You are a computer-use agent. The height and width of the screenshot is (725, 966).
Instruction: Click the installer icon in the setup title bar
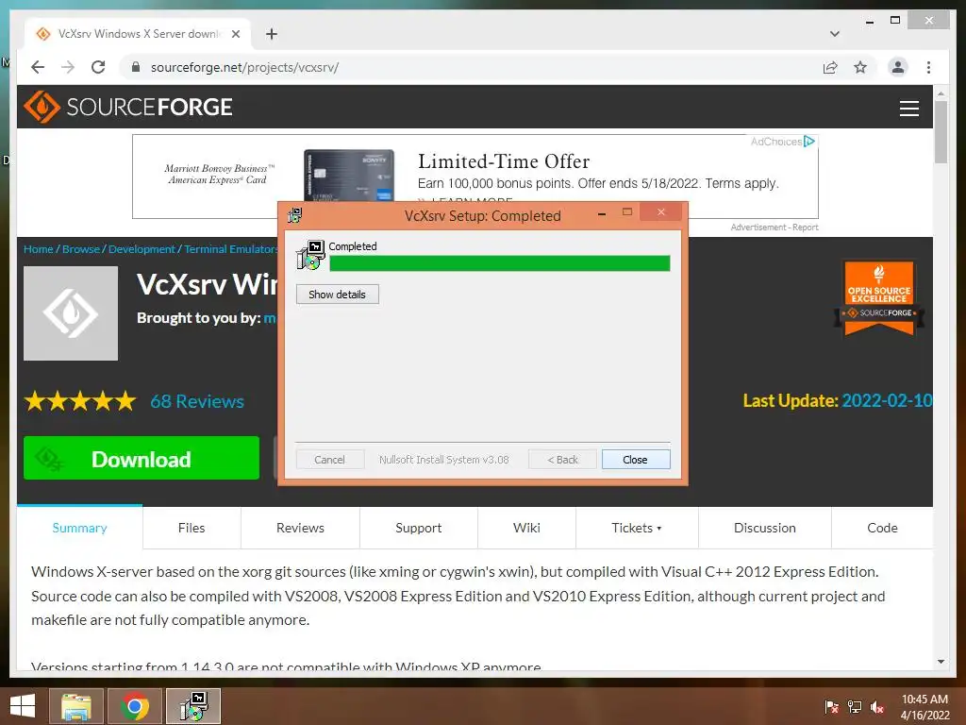tap(295, 215)
